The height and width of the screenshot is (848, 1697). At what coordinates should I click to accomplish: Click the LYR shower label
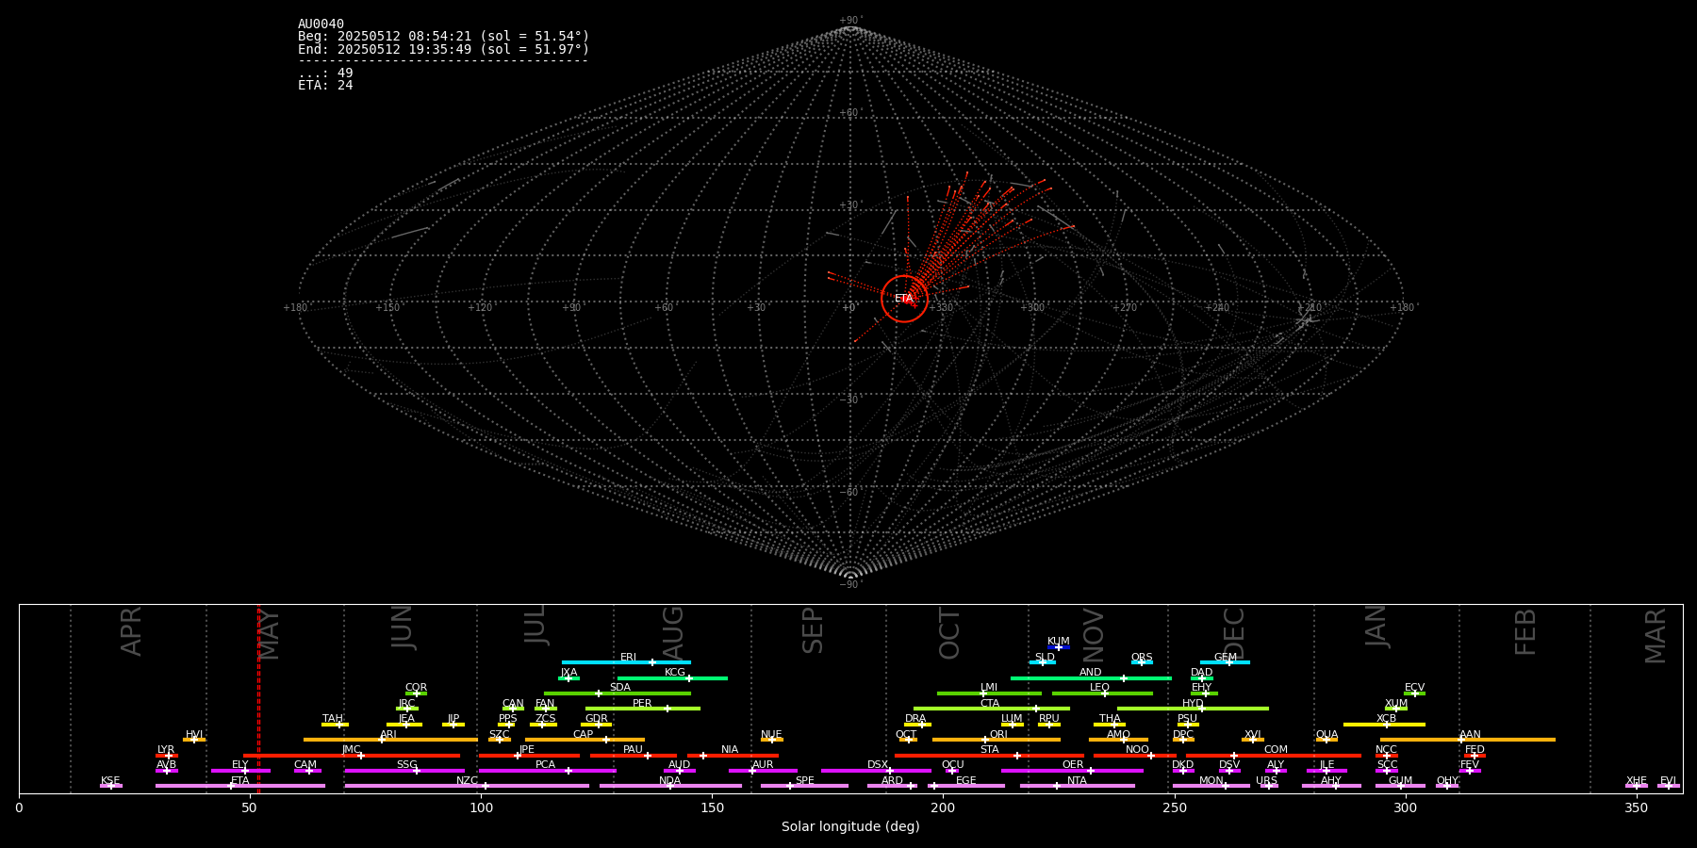[x=166, y=750]
